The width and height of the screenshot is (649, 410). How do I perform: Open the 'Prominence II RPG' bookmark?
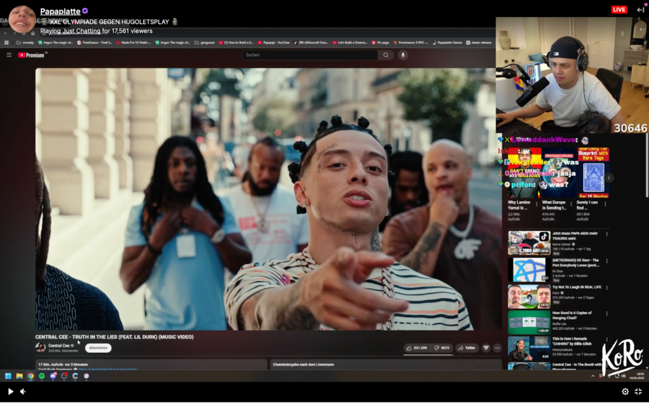tap(411, 42)
